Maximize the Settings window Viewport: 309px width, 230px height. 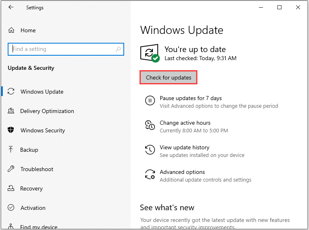coord(279,8)
